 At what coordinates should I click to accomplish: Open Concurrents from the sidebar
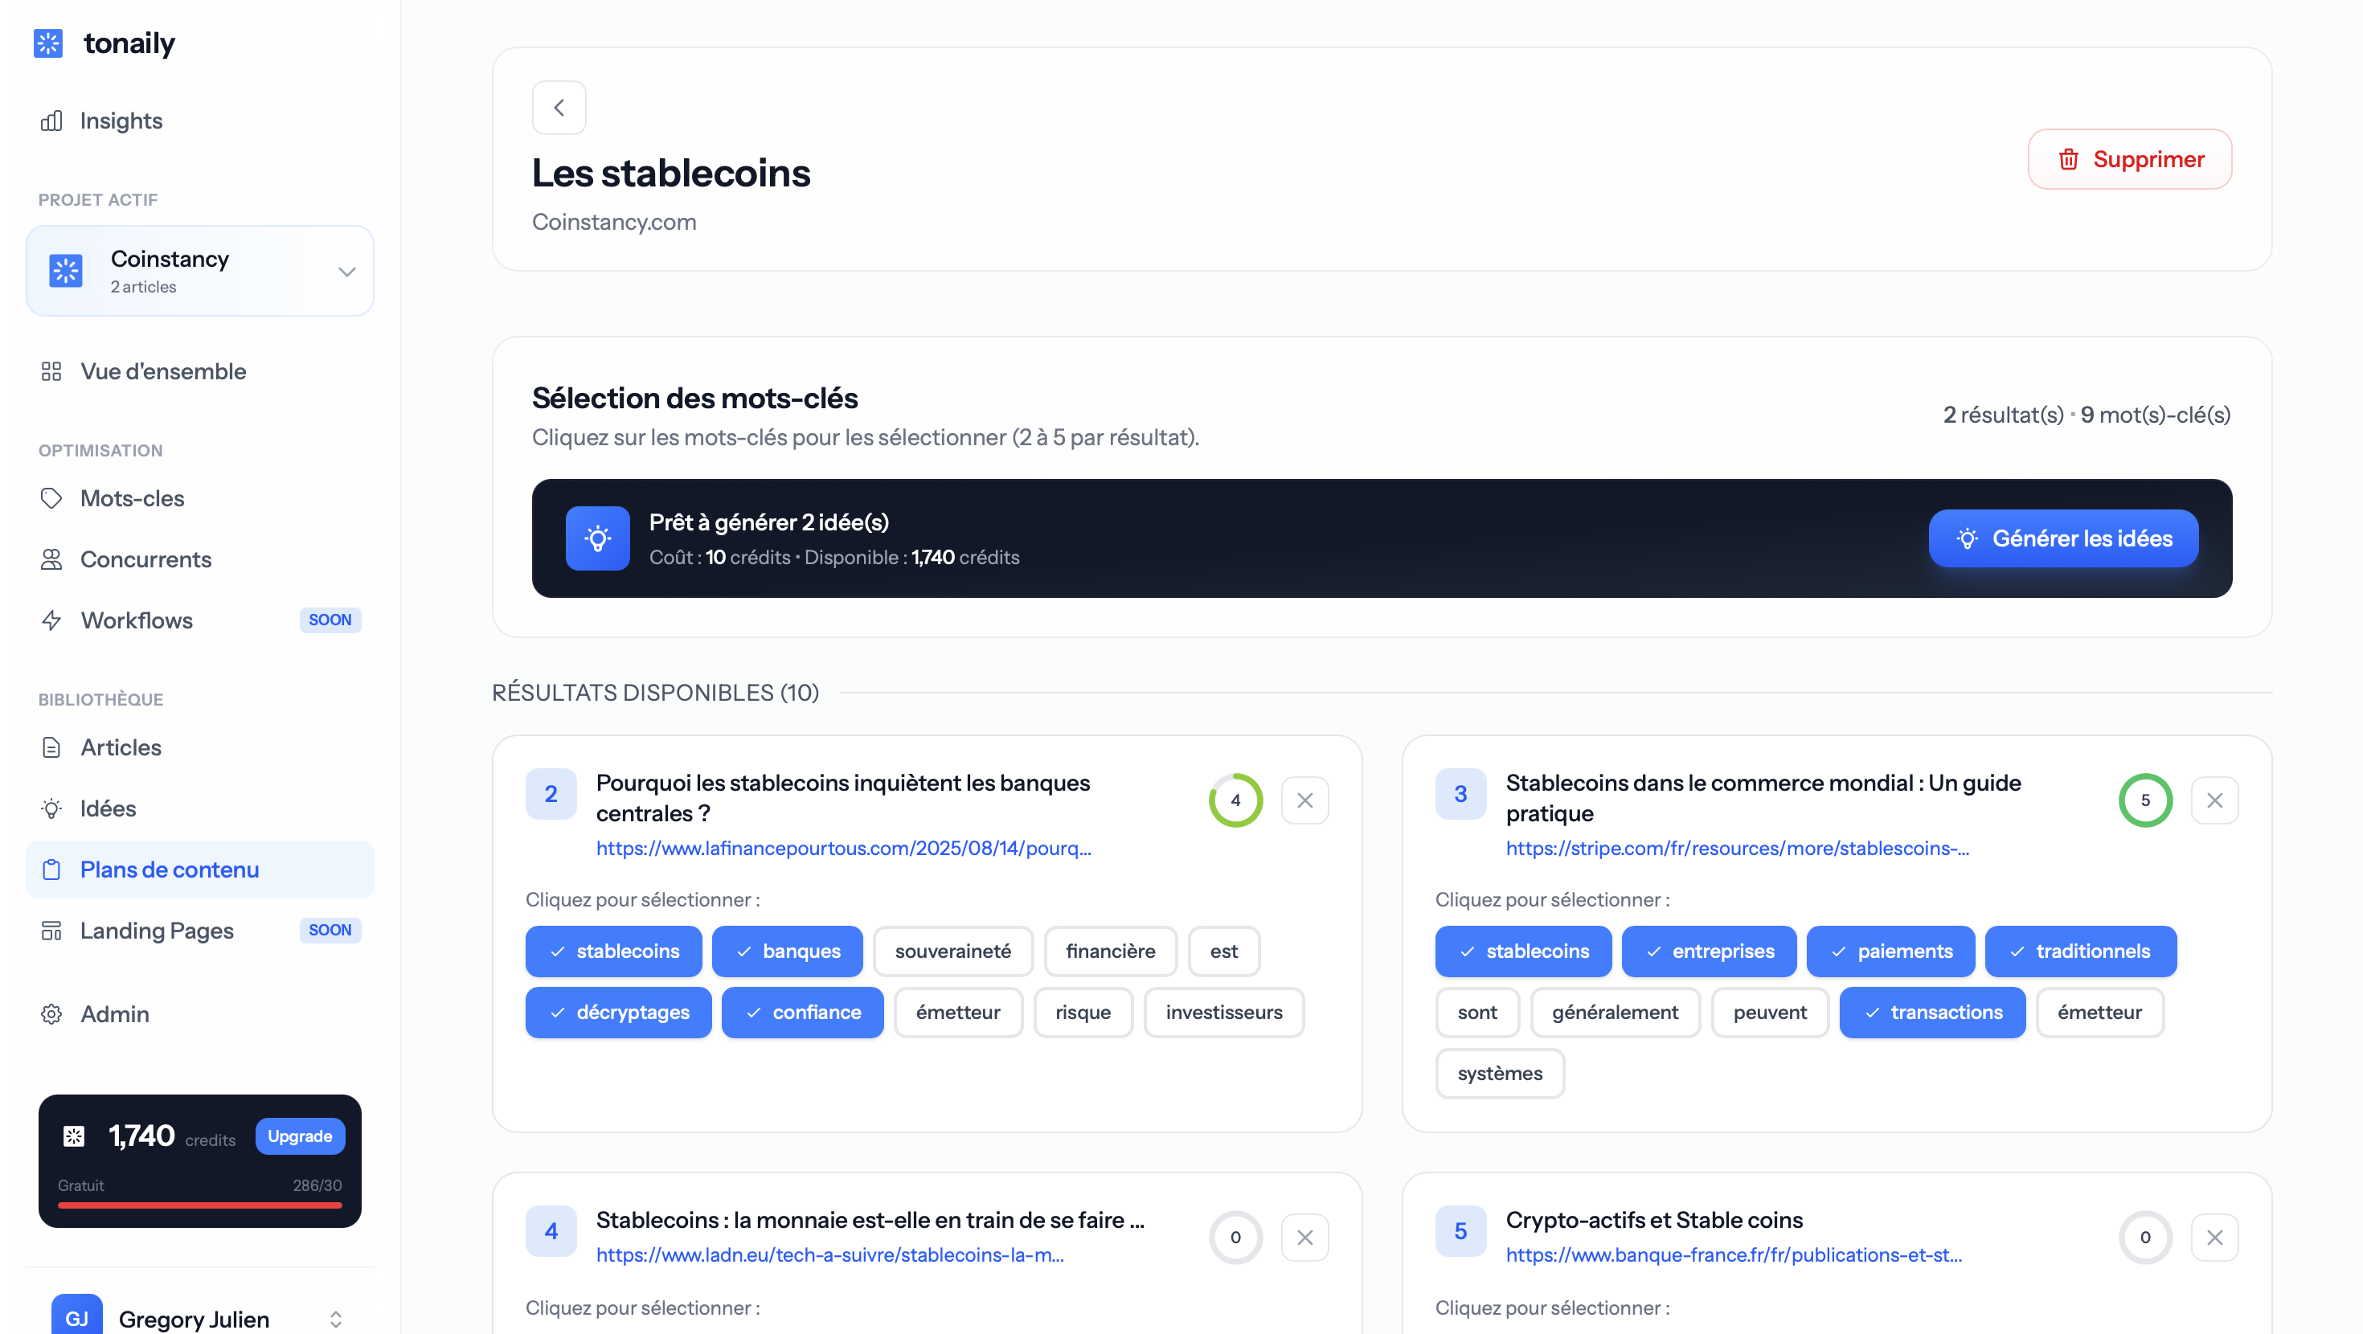(145, 559)
